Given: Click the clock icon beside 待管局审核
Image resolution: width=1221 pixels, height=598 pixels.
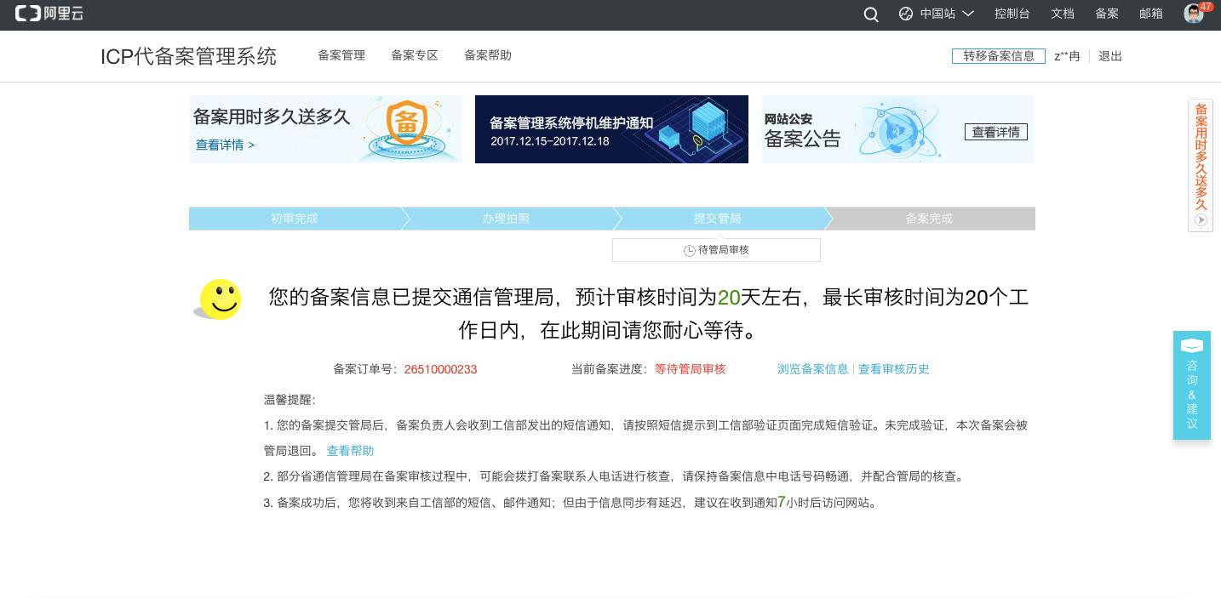Looking at the screenshot, I should point(690,251).
